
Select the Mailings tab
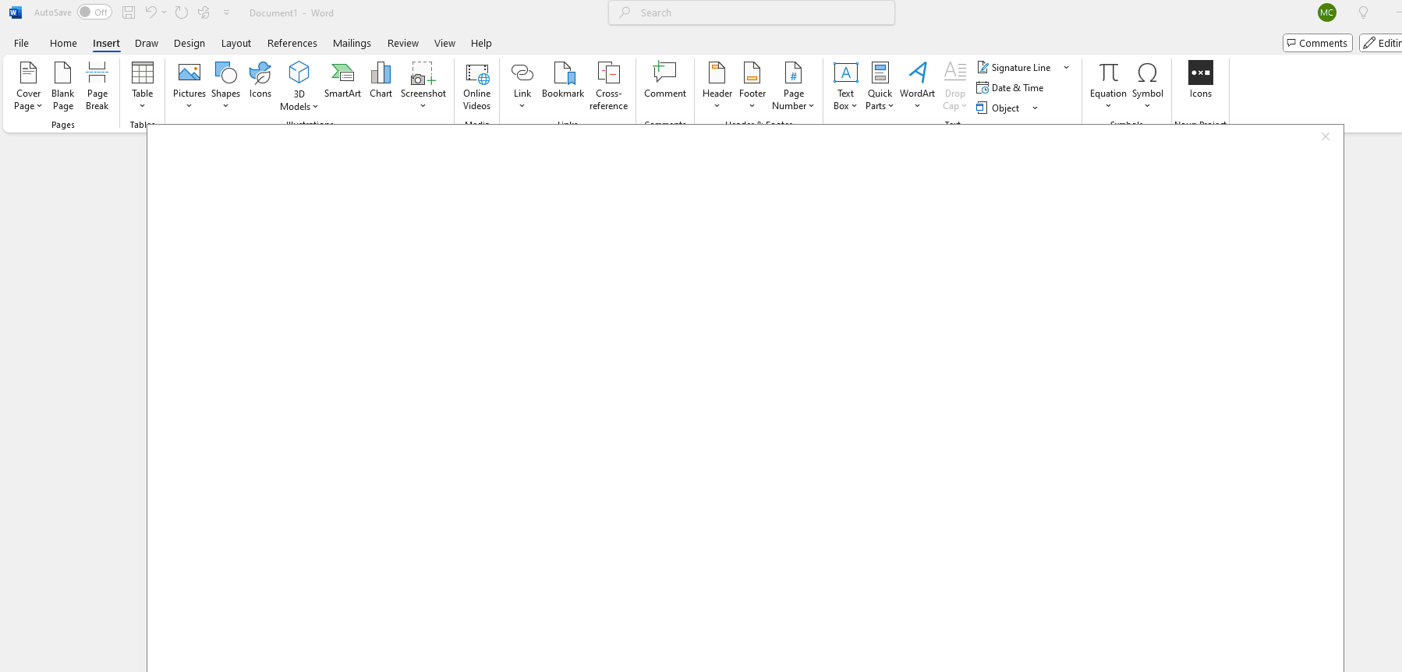coord(352,44)
